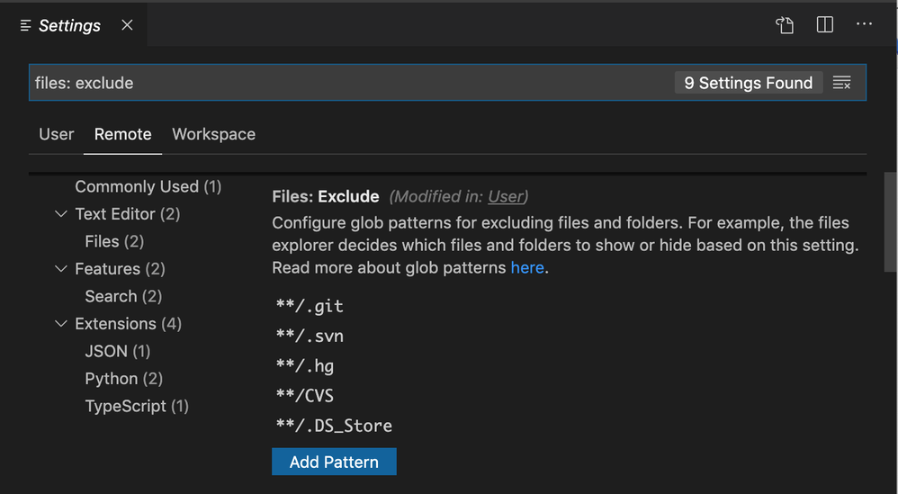
Task: Open the glob patterns 'here' link
Action: [527, 268]
